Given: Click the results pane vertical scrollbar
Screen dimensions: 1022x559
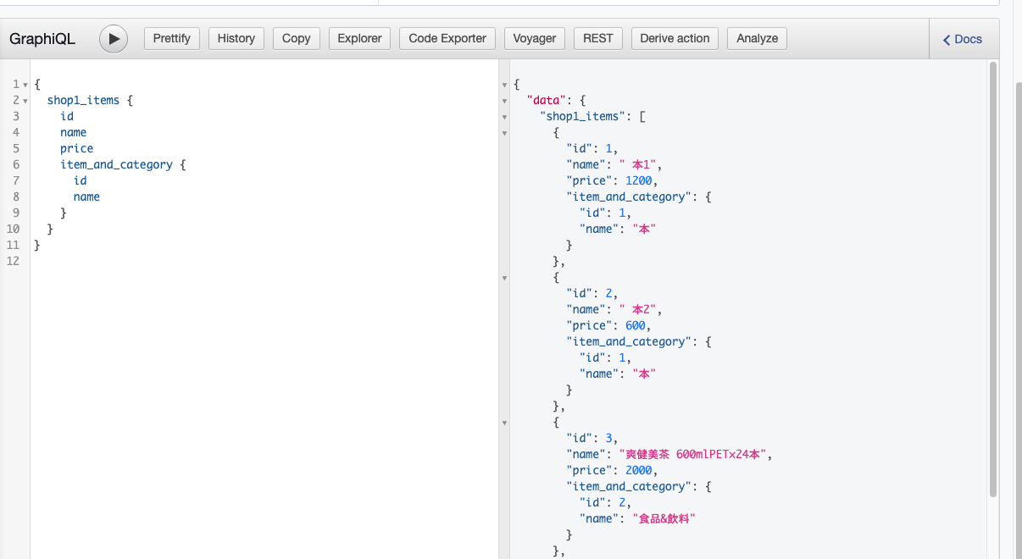Looking at the screenshot, I should (992, 279).
